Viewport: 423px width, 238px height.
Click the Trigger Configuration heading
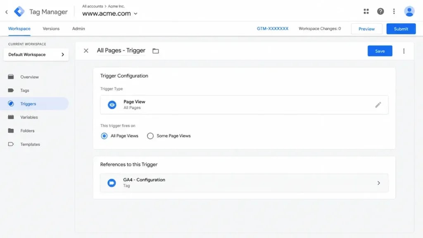coord(124,76)
